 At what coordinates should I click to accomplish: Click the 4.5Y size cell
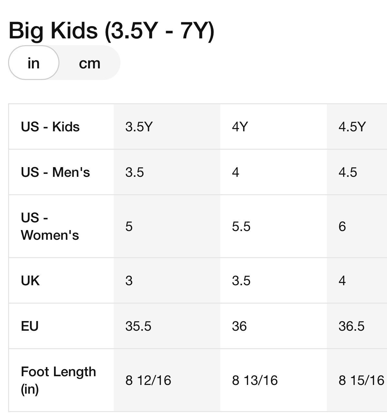357,127
